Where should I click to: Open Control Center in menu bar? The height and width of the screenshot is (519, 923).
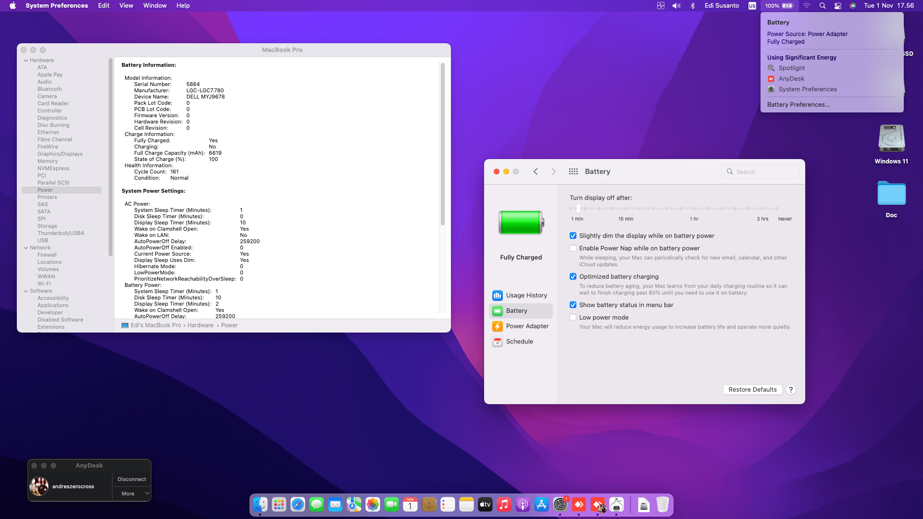click(x=838, y=6)
